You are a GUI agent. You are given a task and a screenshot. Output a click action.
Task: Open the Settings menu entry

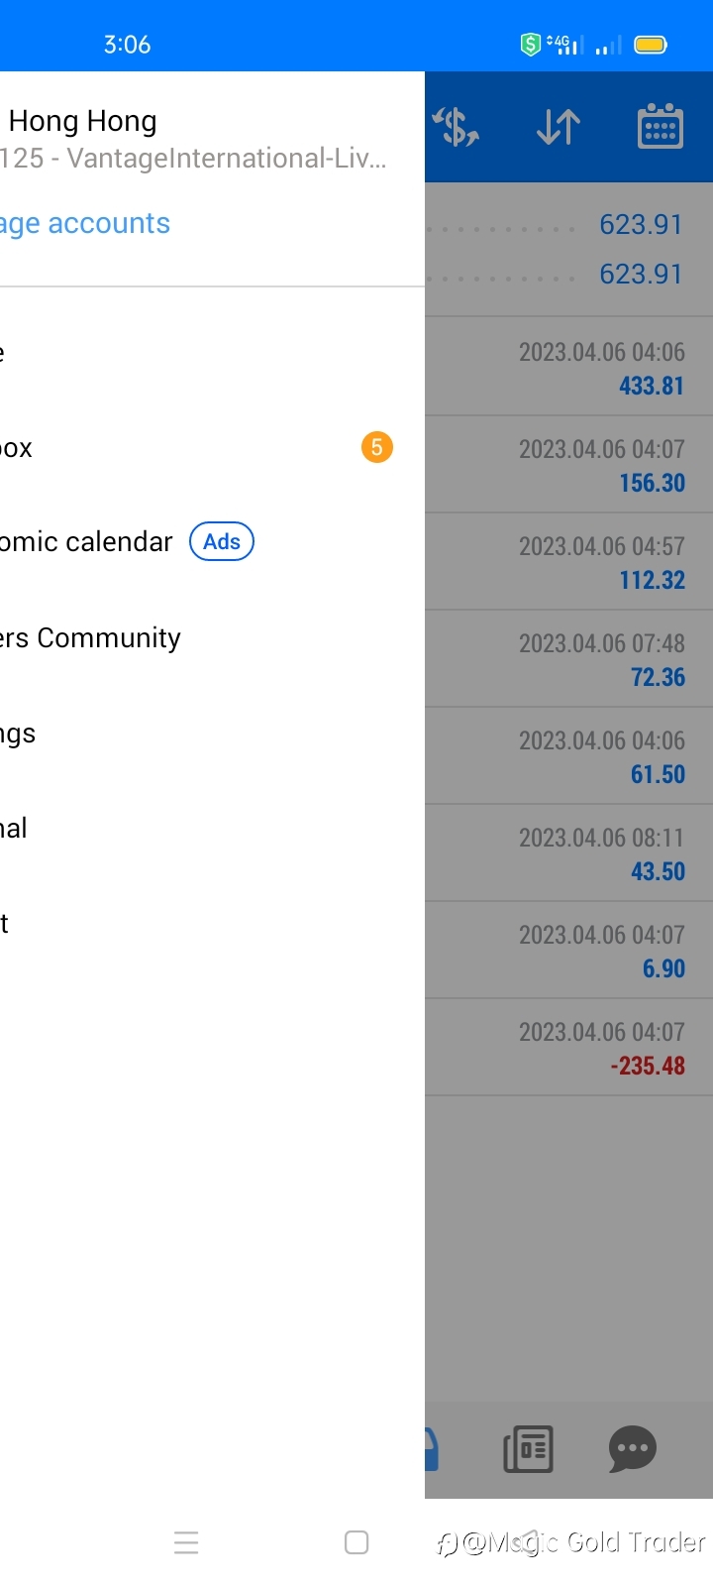18,734
